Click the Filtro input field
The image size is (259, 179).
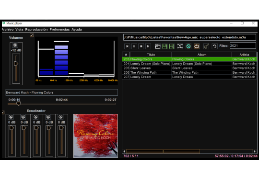(x=243, y=46)
